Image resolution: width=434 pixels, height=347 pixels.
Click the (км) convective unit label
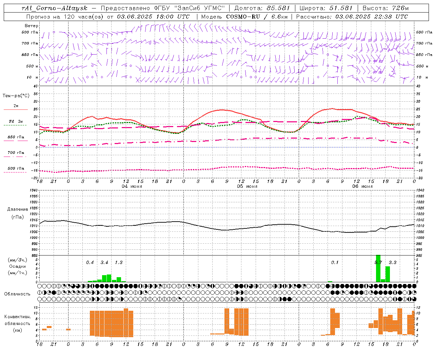click(17, 330)
